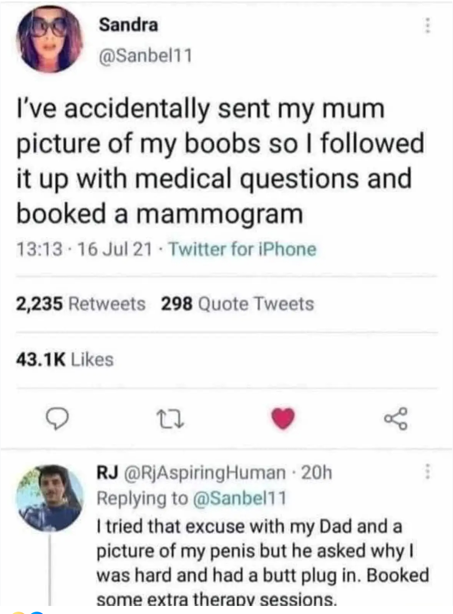This screenshot has height=614, width=453.
Task: Open RJ's profile avatar
Action: (x=50, y=498)
